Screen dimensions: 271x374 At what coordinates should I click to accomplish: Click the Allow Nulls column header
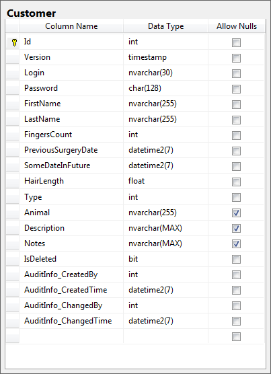tap(237, 26)
